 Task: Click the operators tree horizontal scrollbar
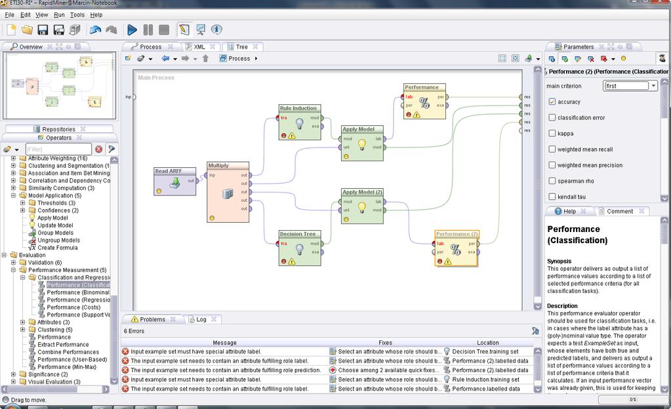(x=56, y=389)
